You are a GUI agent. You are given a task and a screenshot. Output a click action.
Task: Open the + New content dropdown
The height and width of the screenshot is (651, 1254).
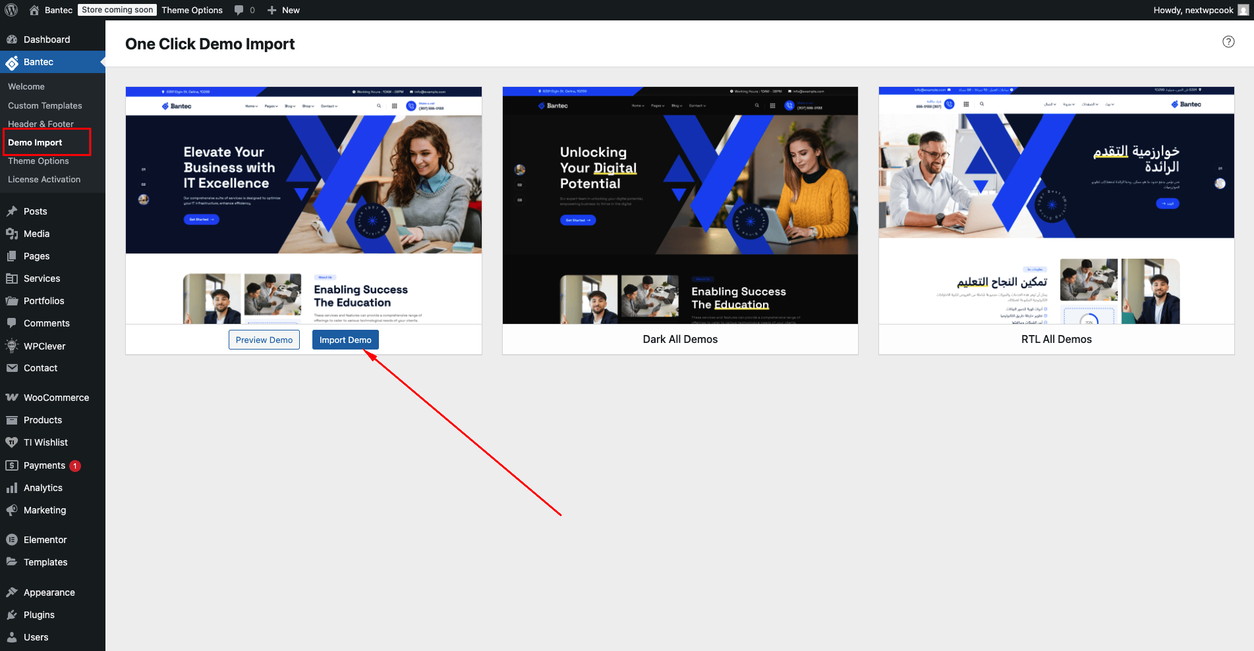284,10
